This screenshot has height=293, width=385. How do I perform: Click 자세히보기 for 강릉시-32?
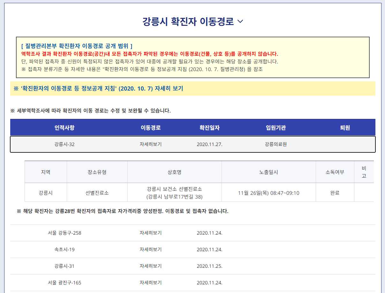point(151,144)
